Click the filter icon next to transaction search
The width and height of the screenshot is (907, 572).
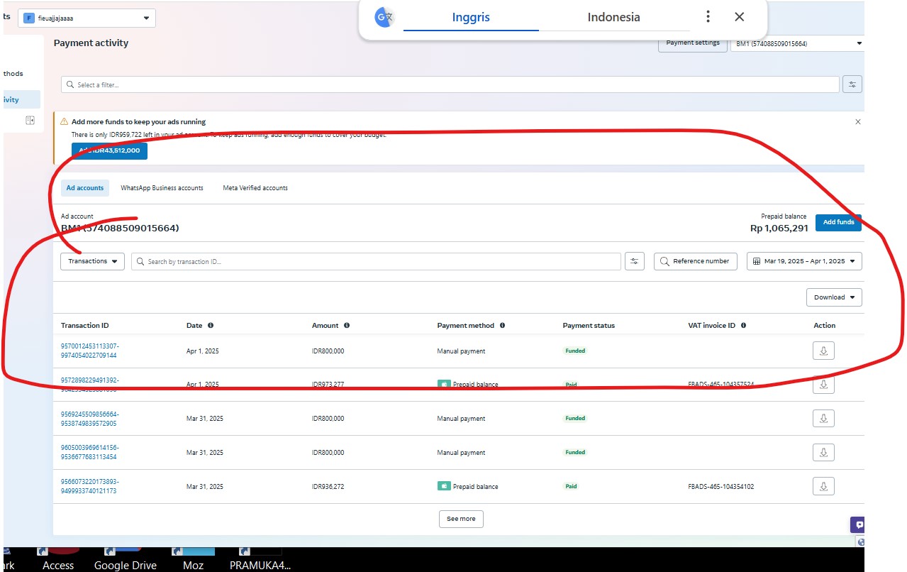(635, 261)
